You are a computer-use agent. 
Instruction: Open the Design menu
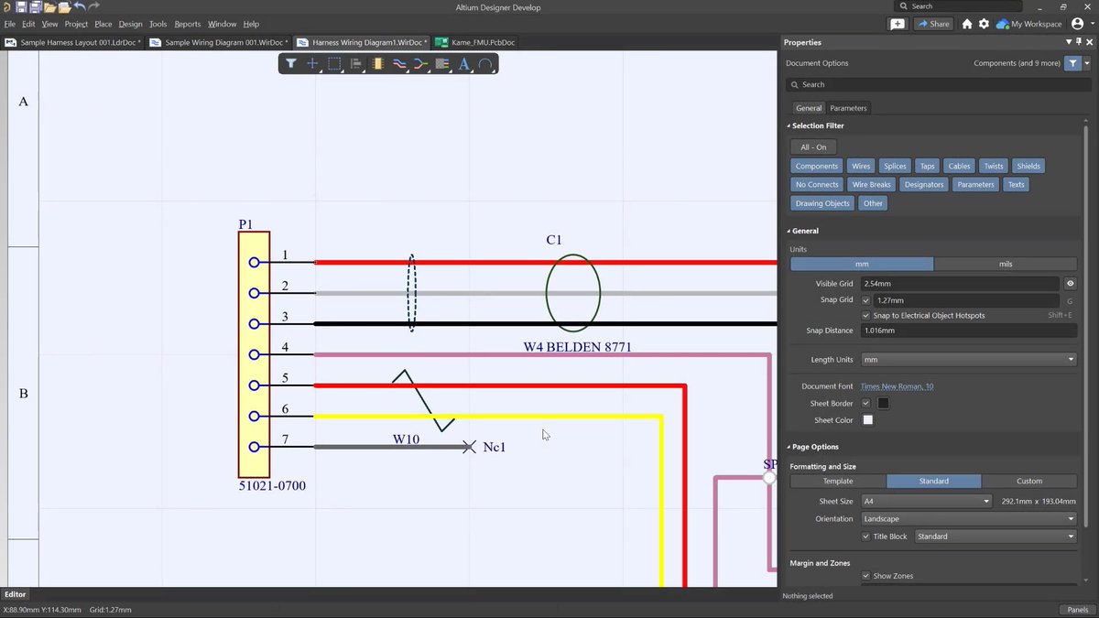point(130,24)
